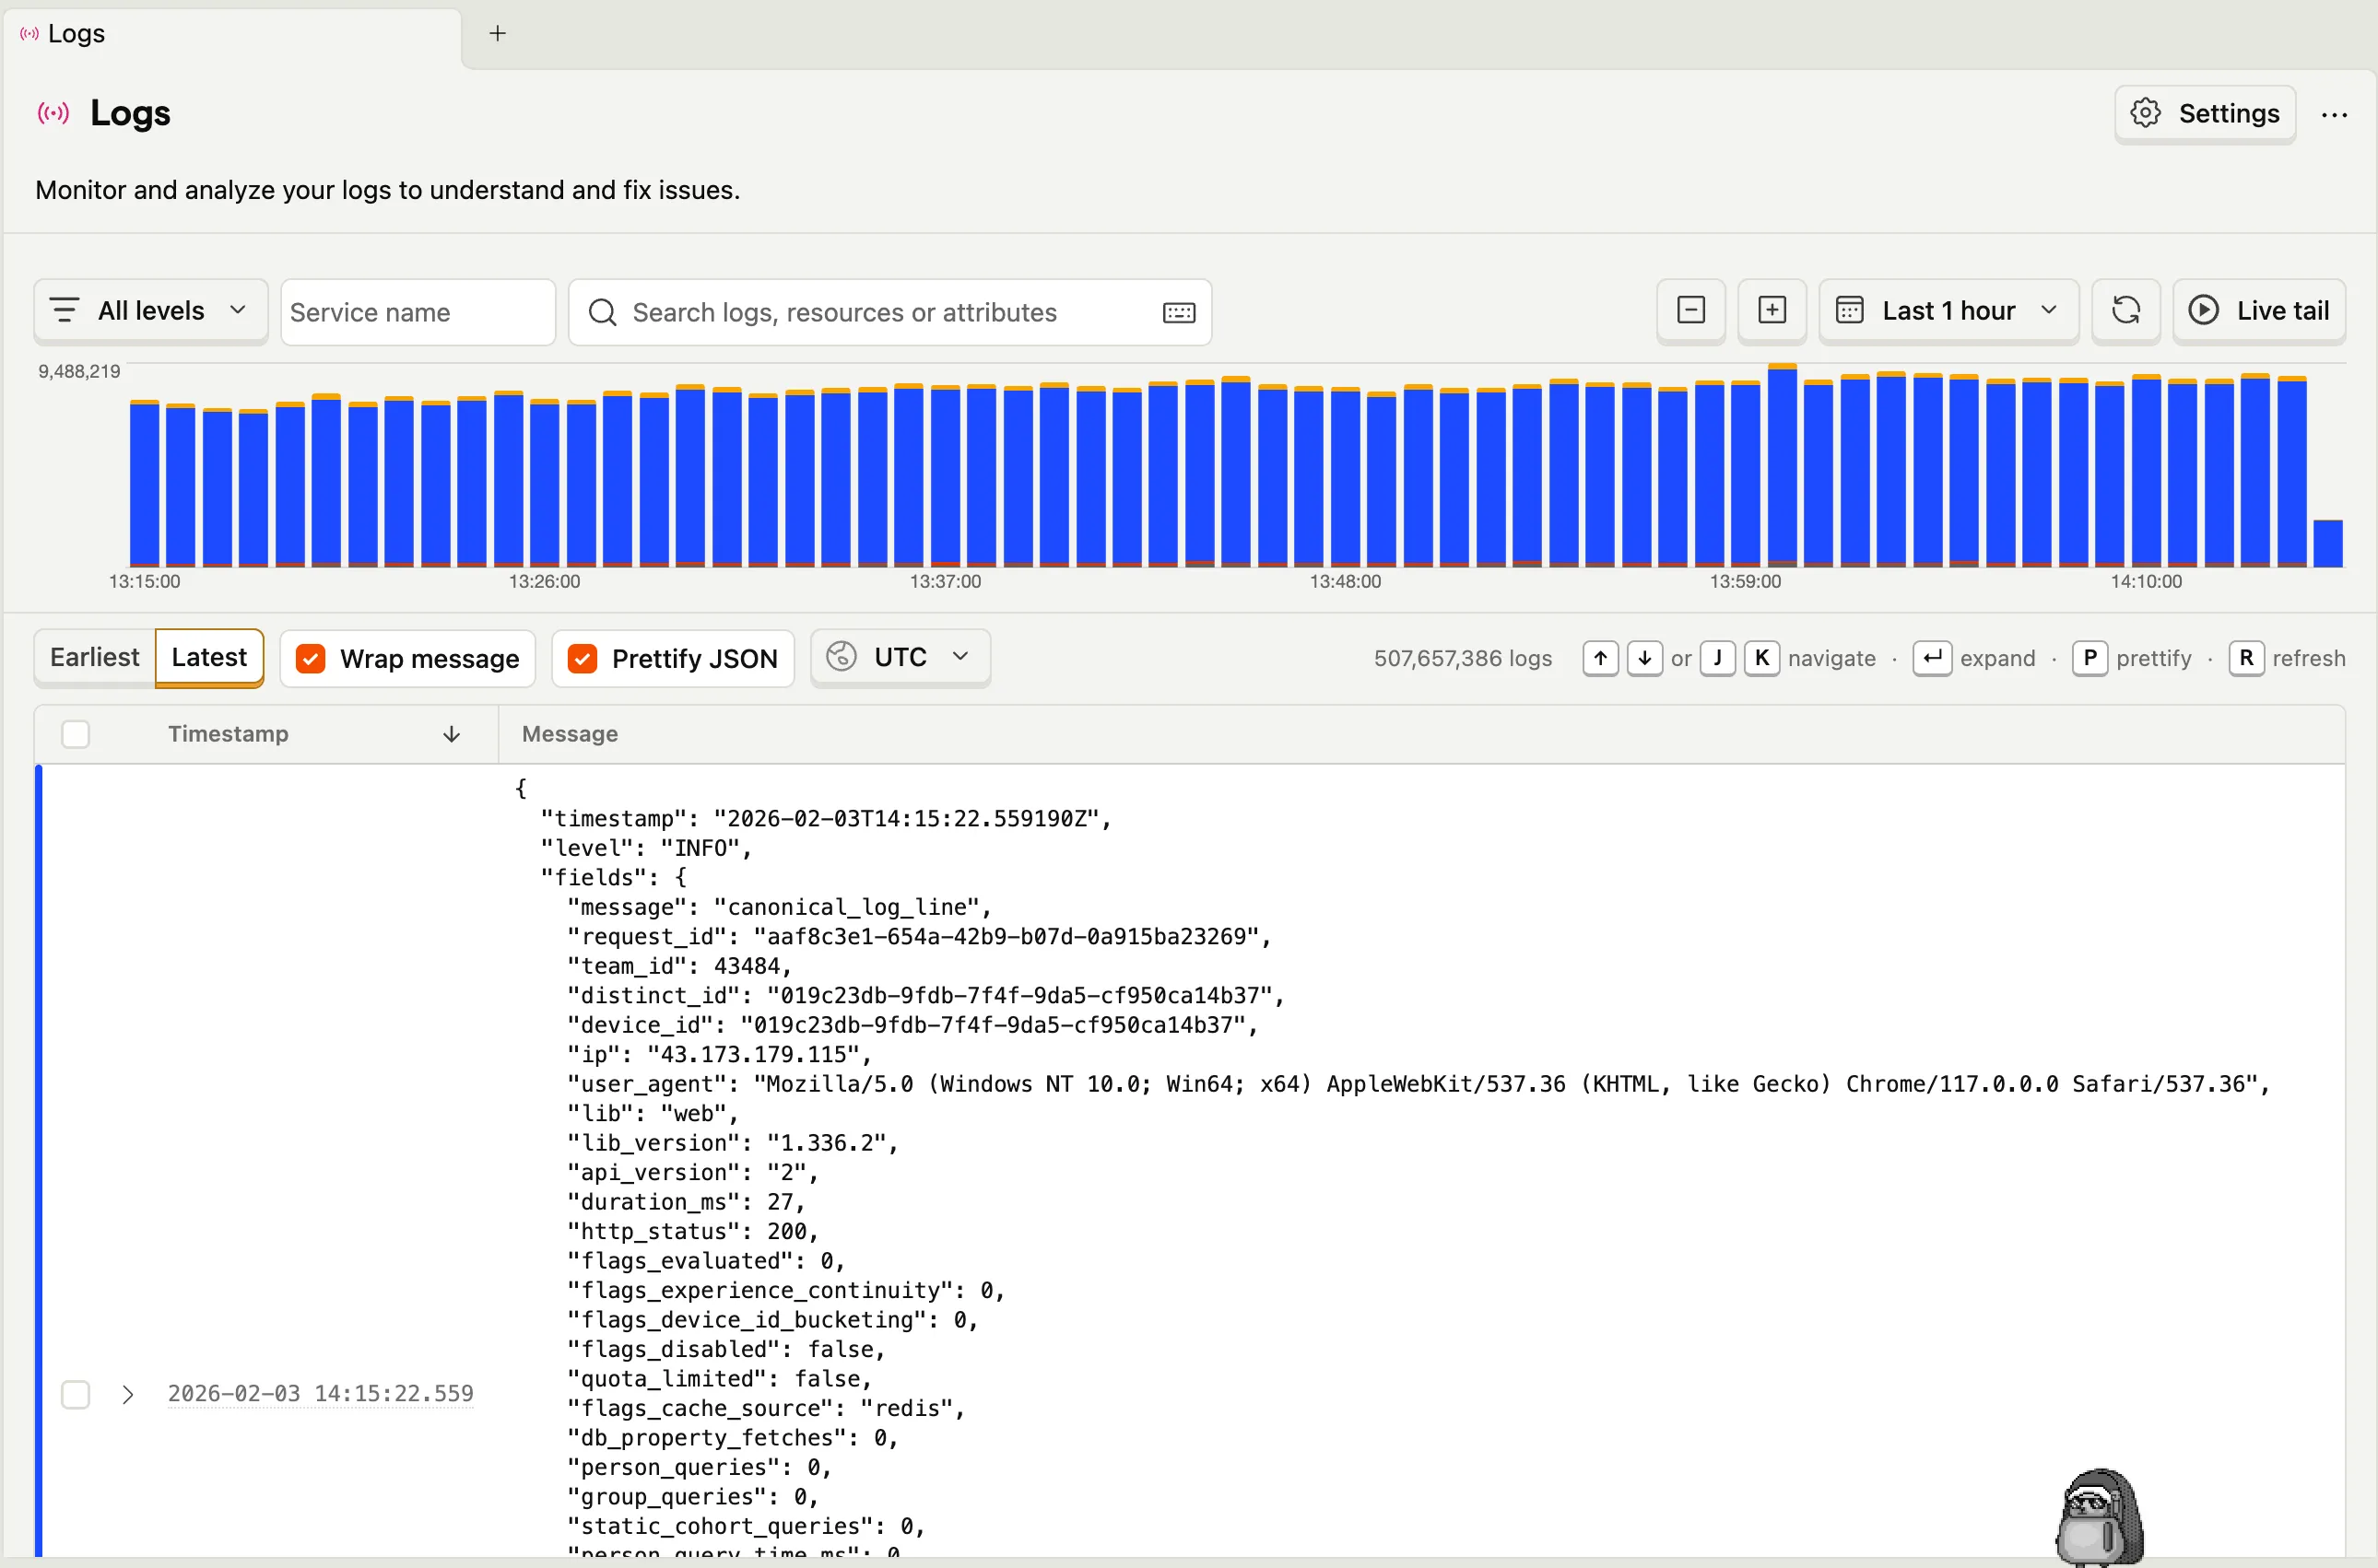Image resolution: width=2378 pixels, height=1568 pixels.
Task: Uncheck the Prettify JSON option
Action: tap(583, 658)
